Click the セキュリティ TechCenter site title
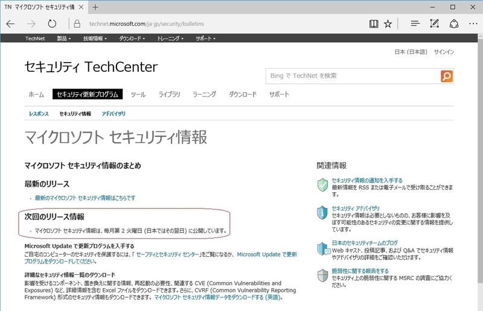The image size is (483, 311). pyautogui.click(x=91, y=67)
